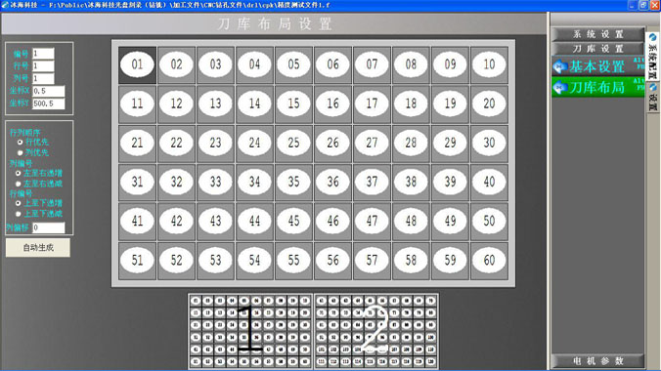
Task: Click the 自动生成 button
Action: [38, 248]
